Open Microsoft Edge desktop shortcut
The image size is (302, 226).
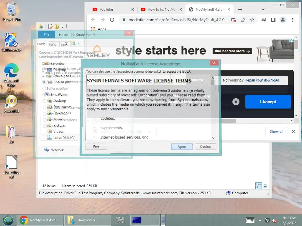click(12, 75)
